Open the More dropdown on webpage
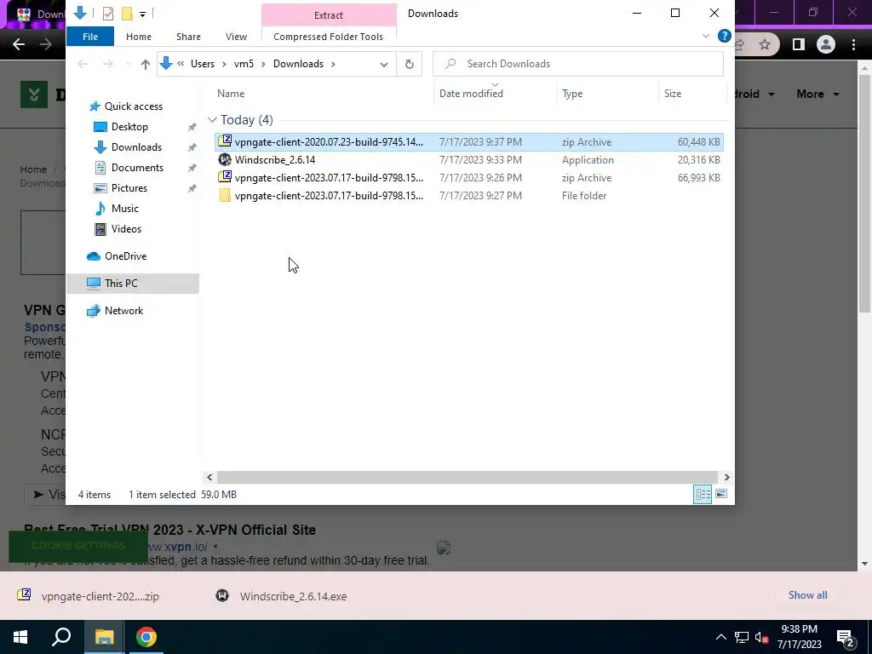The width and height of the screenshot is (872, 654). pyautogui.click(x=817, y=94)
